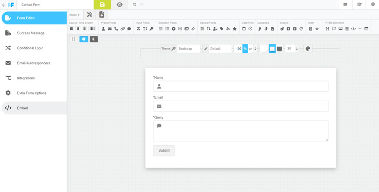Image resolution: width=379 pixels, height=192 pixels.
Task: Adjust the padding 30 stepper arrows
Action: 297,49
